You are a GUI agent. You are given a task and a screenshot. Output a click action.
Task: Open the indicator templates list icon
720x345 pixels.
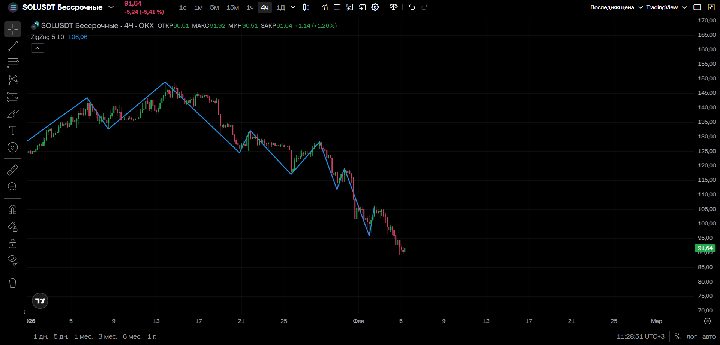pyautogui.click(x=337, y=7)
